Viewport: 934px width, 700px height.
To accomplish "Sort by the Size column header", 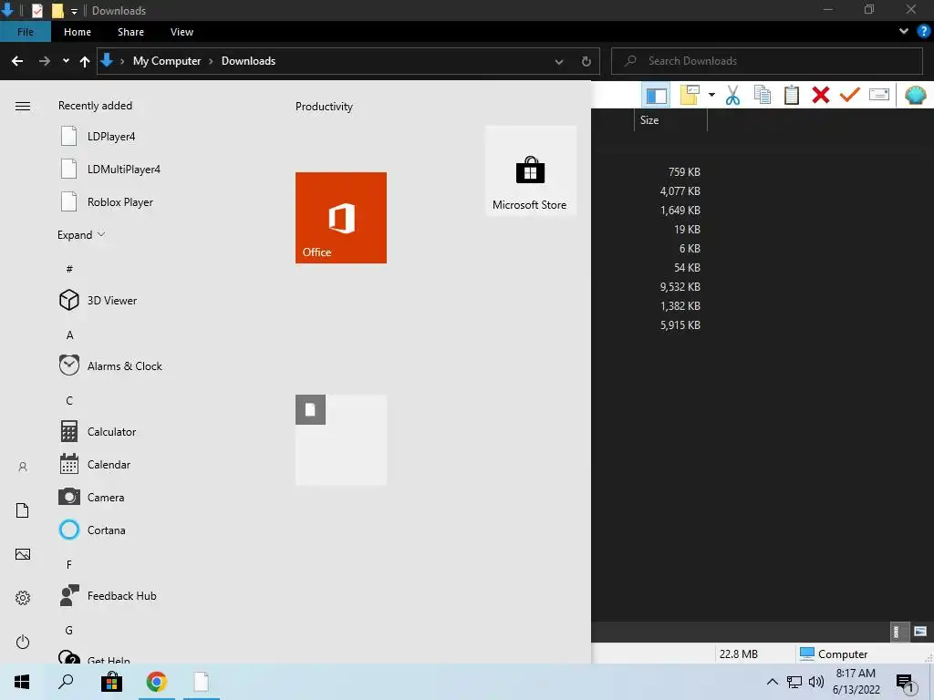I will coord(670,119).
